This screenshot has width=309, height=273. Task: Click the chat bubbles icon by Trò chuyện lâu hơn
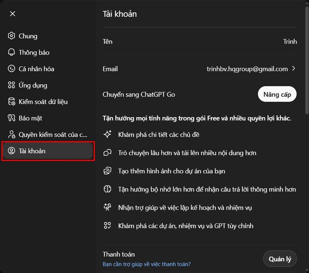tap(107, 153)
